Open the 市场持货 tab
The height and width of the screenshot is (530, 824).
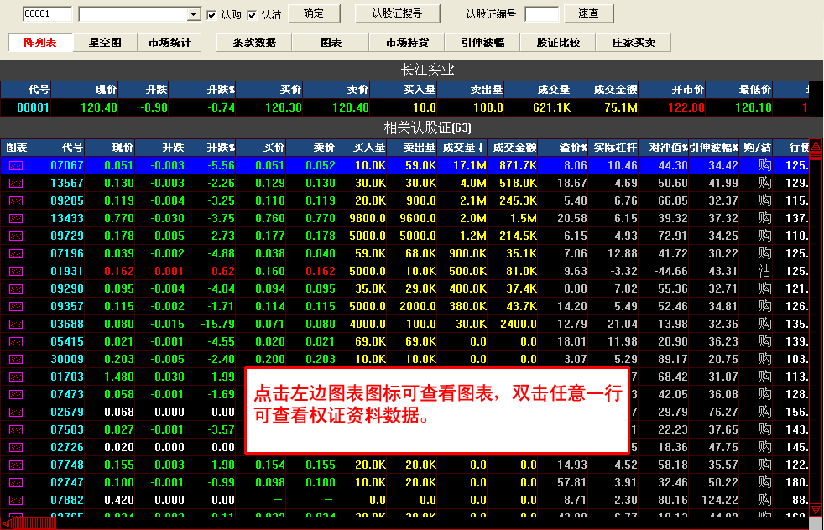[x=407, y=43]
